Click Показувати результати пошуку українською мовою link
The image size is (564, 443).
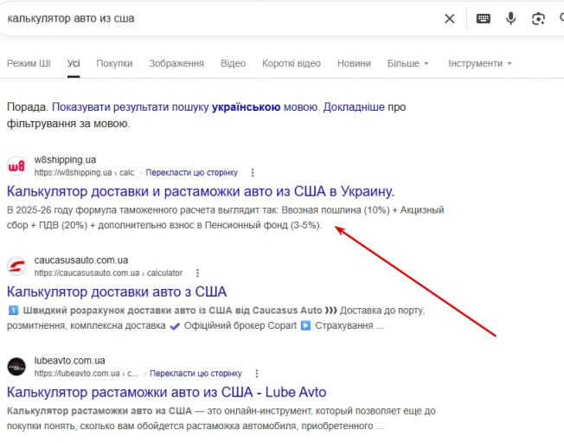coord(185,107)
